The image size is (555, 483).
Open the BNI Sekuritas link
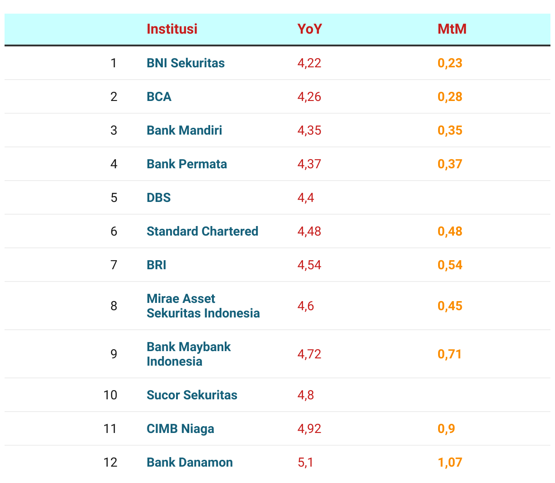point(186,63)
